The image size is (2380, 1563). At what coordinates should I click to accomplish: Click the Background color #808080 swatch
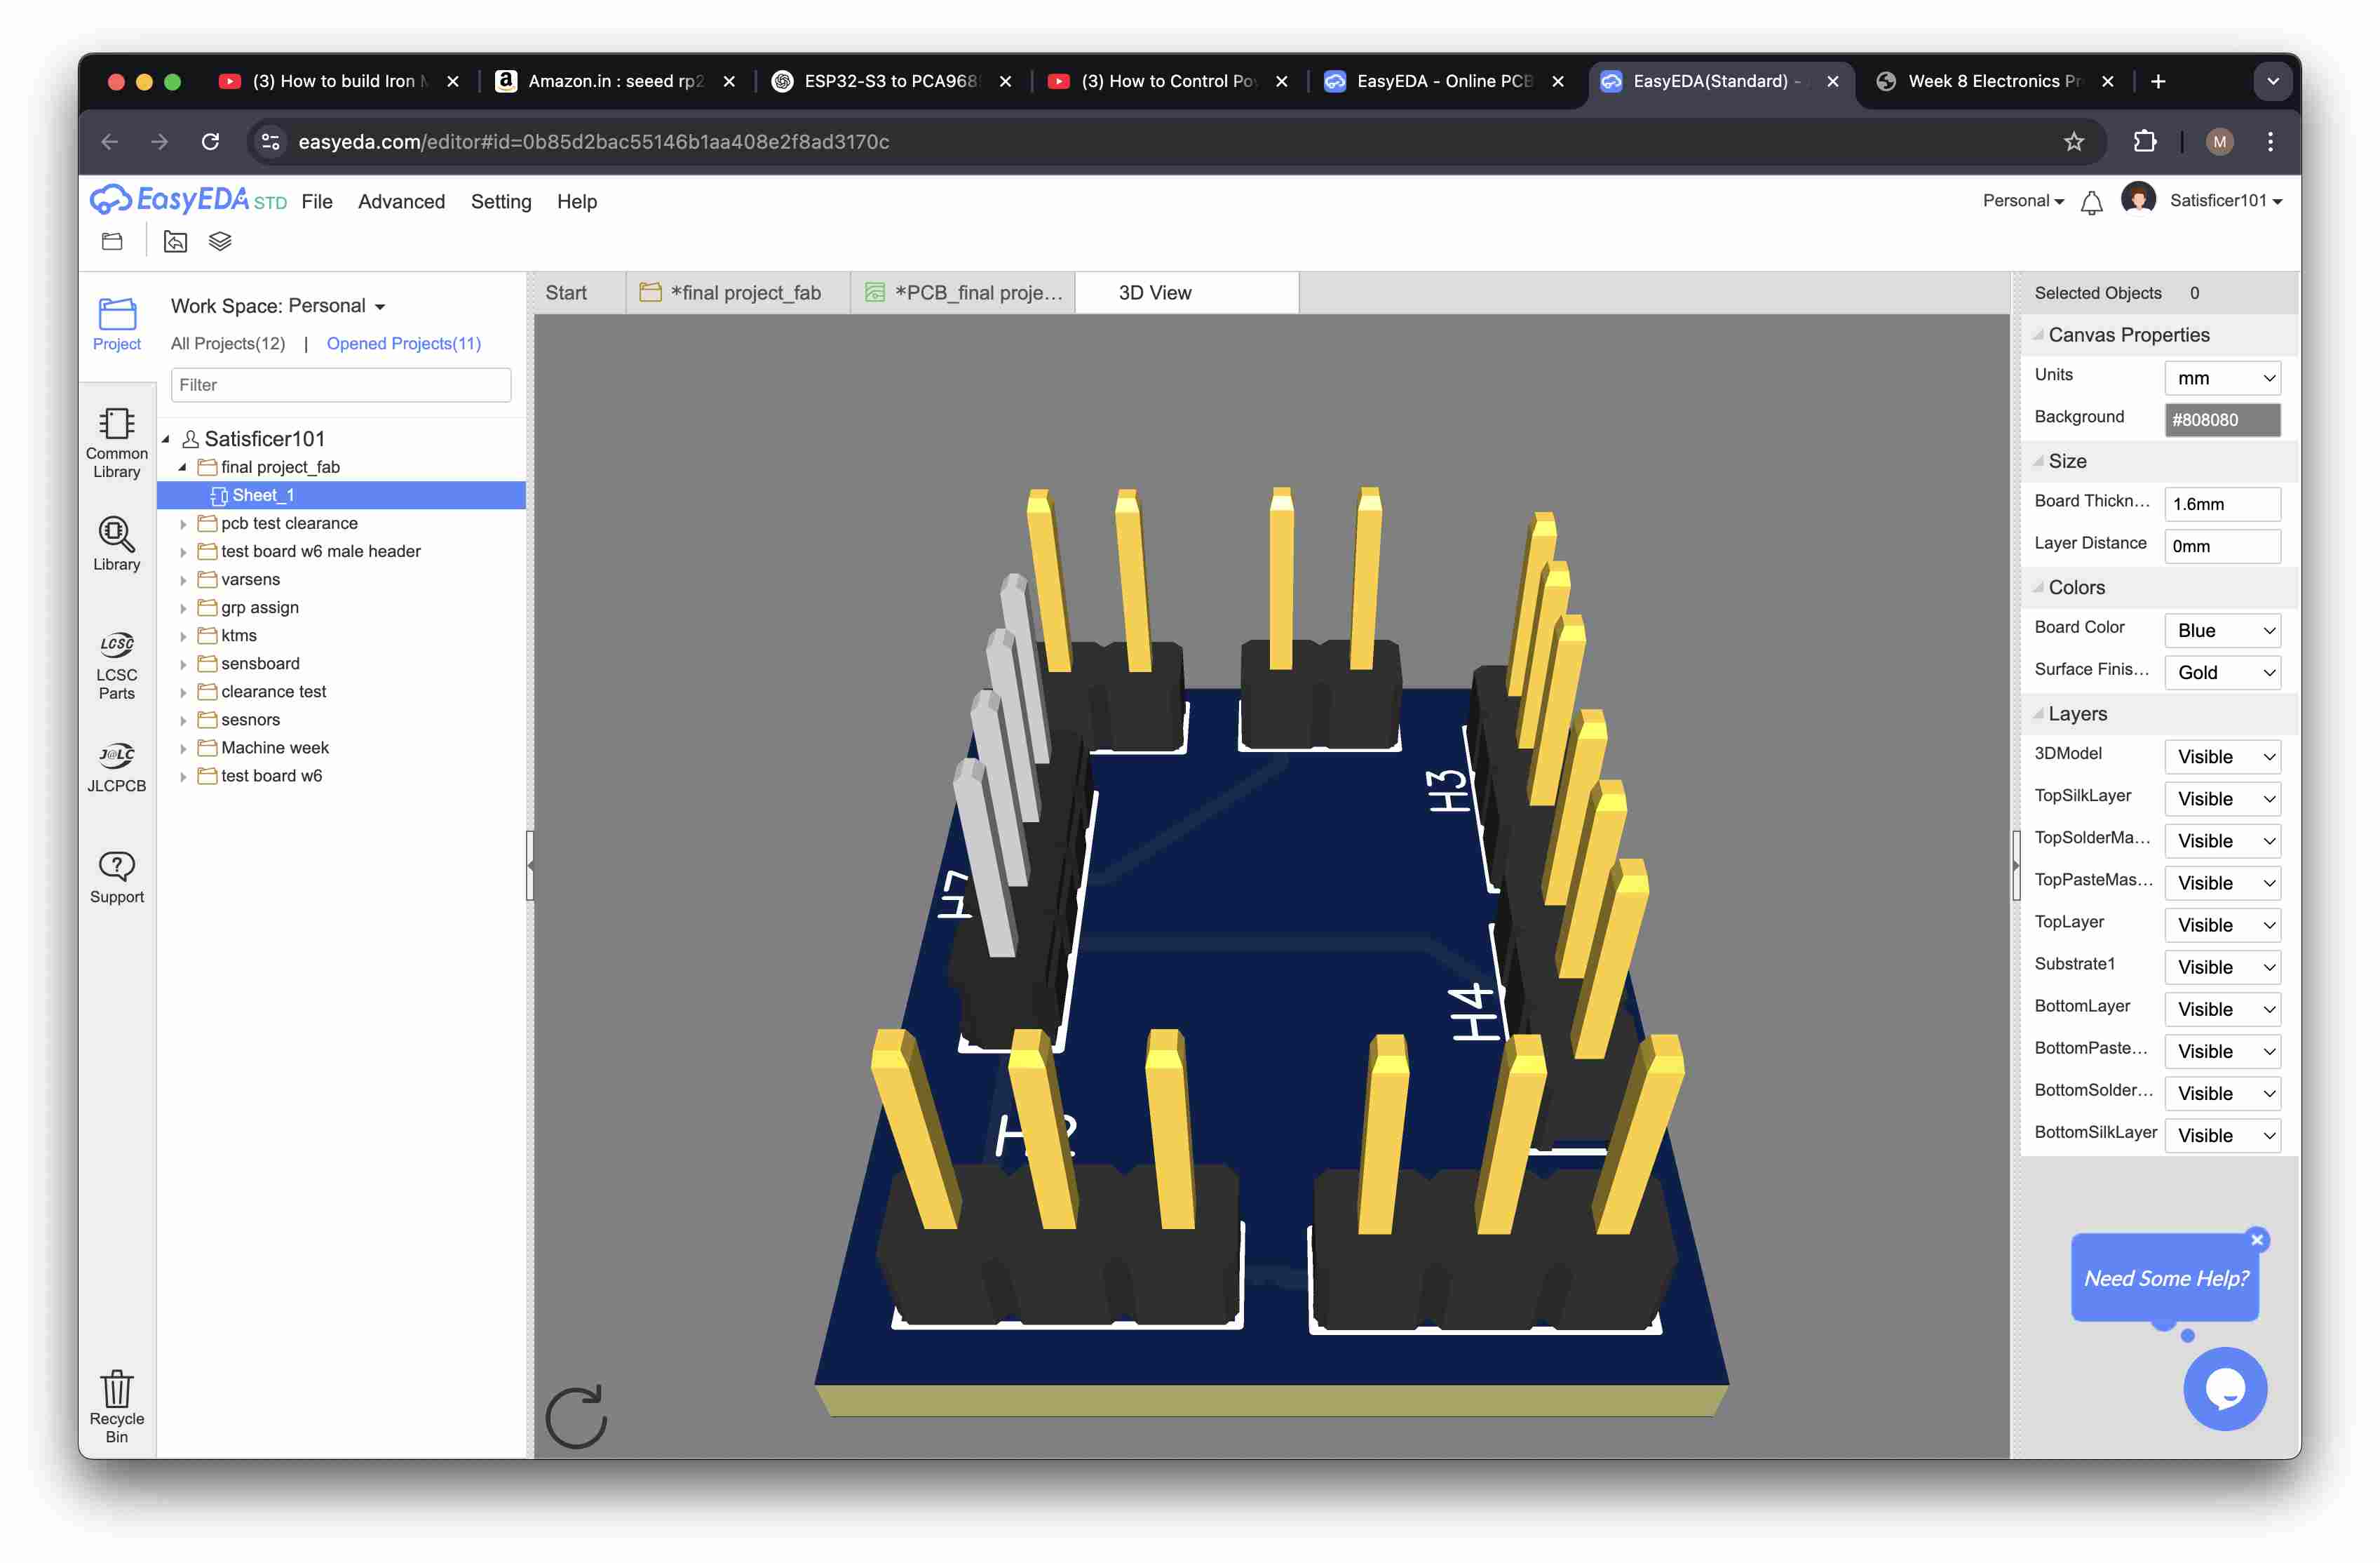[2223, 420]
